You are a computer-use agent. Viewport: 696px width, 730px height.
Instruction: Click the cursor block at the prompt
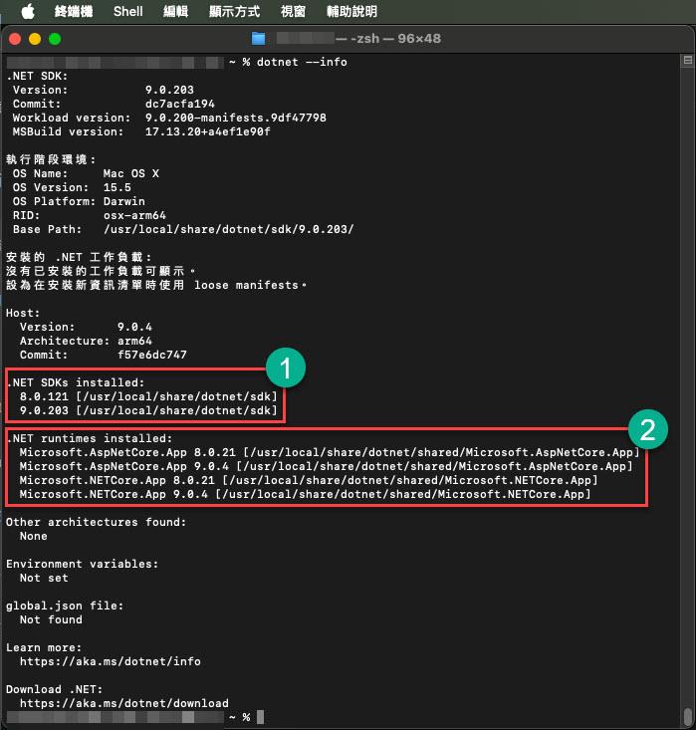click(x=260, y=717)
